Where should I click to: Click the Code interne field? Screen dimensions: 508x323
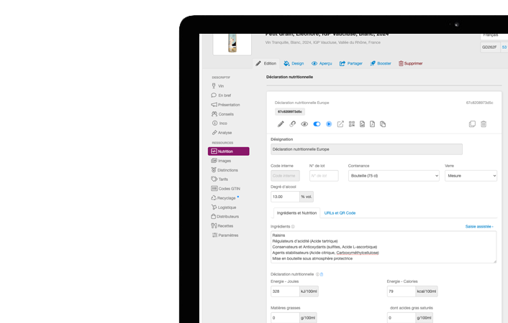(x=285, y=176)
